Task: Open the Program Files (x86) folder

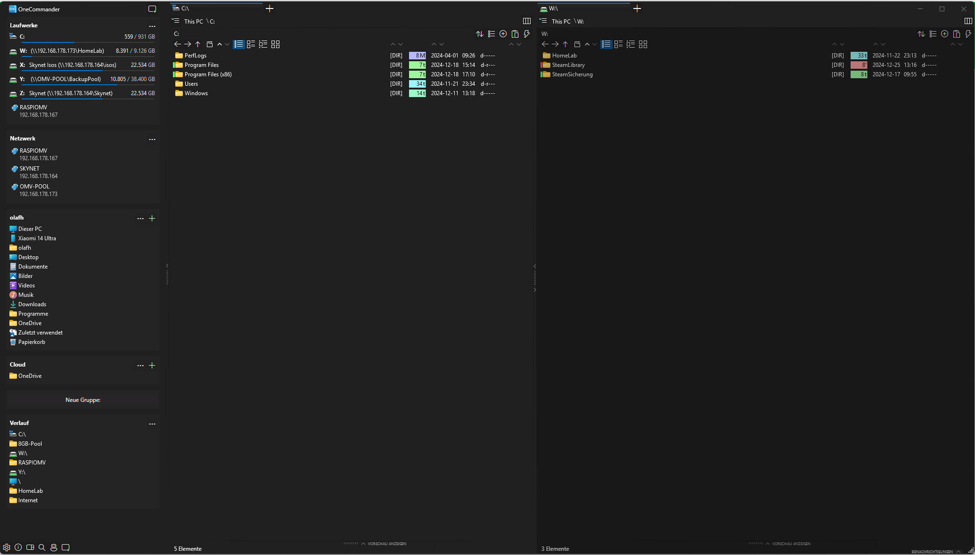Action: point(208,74)
